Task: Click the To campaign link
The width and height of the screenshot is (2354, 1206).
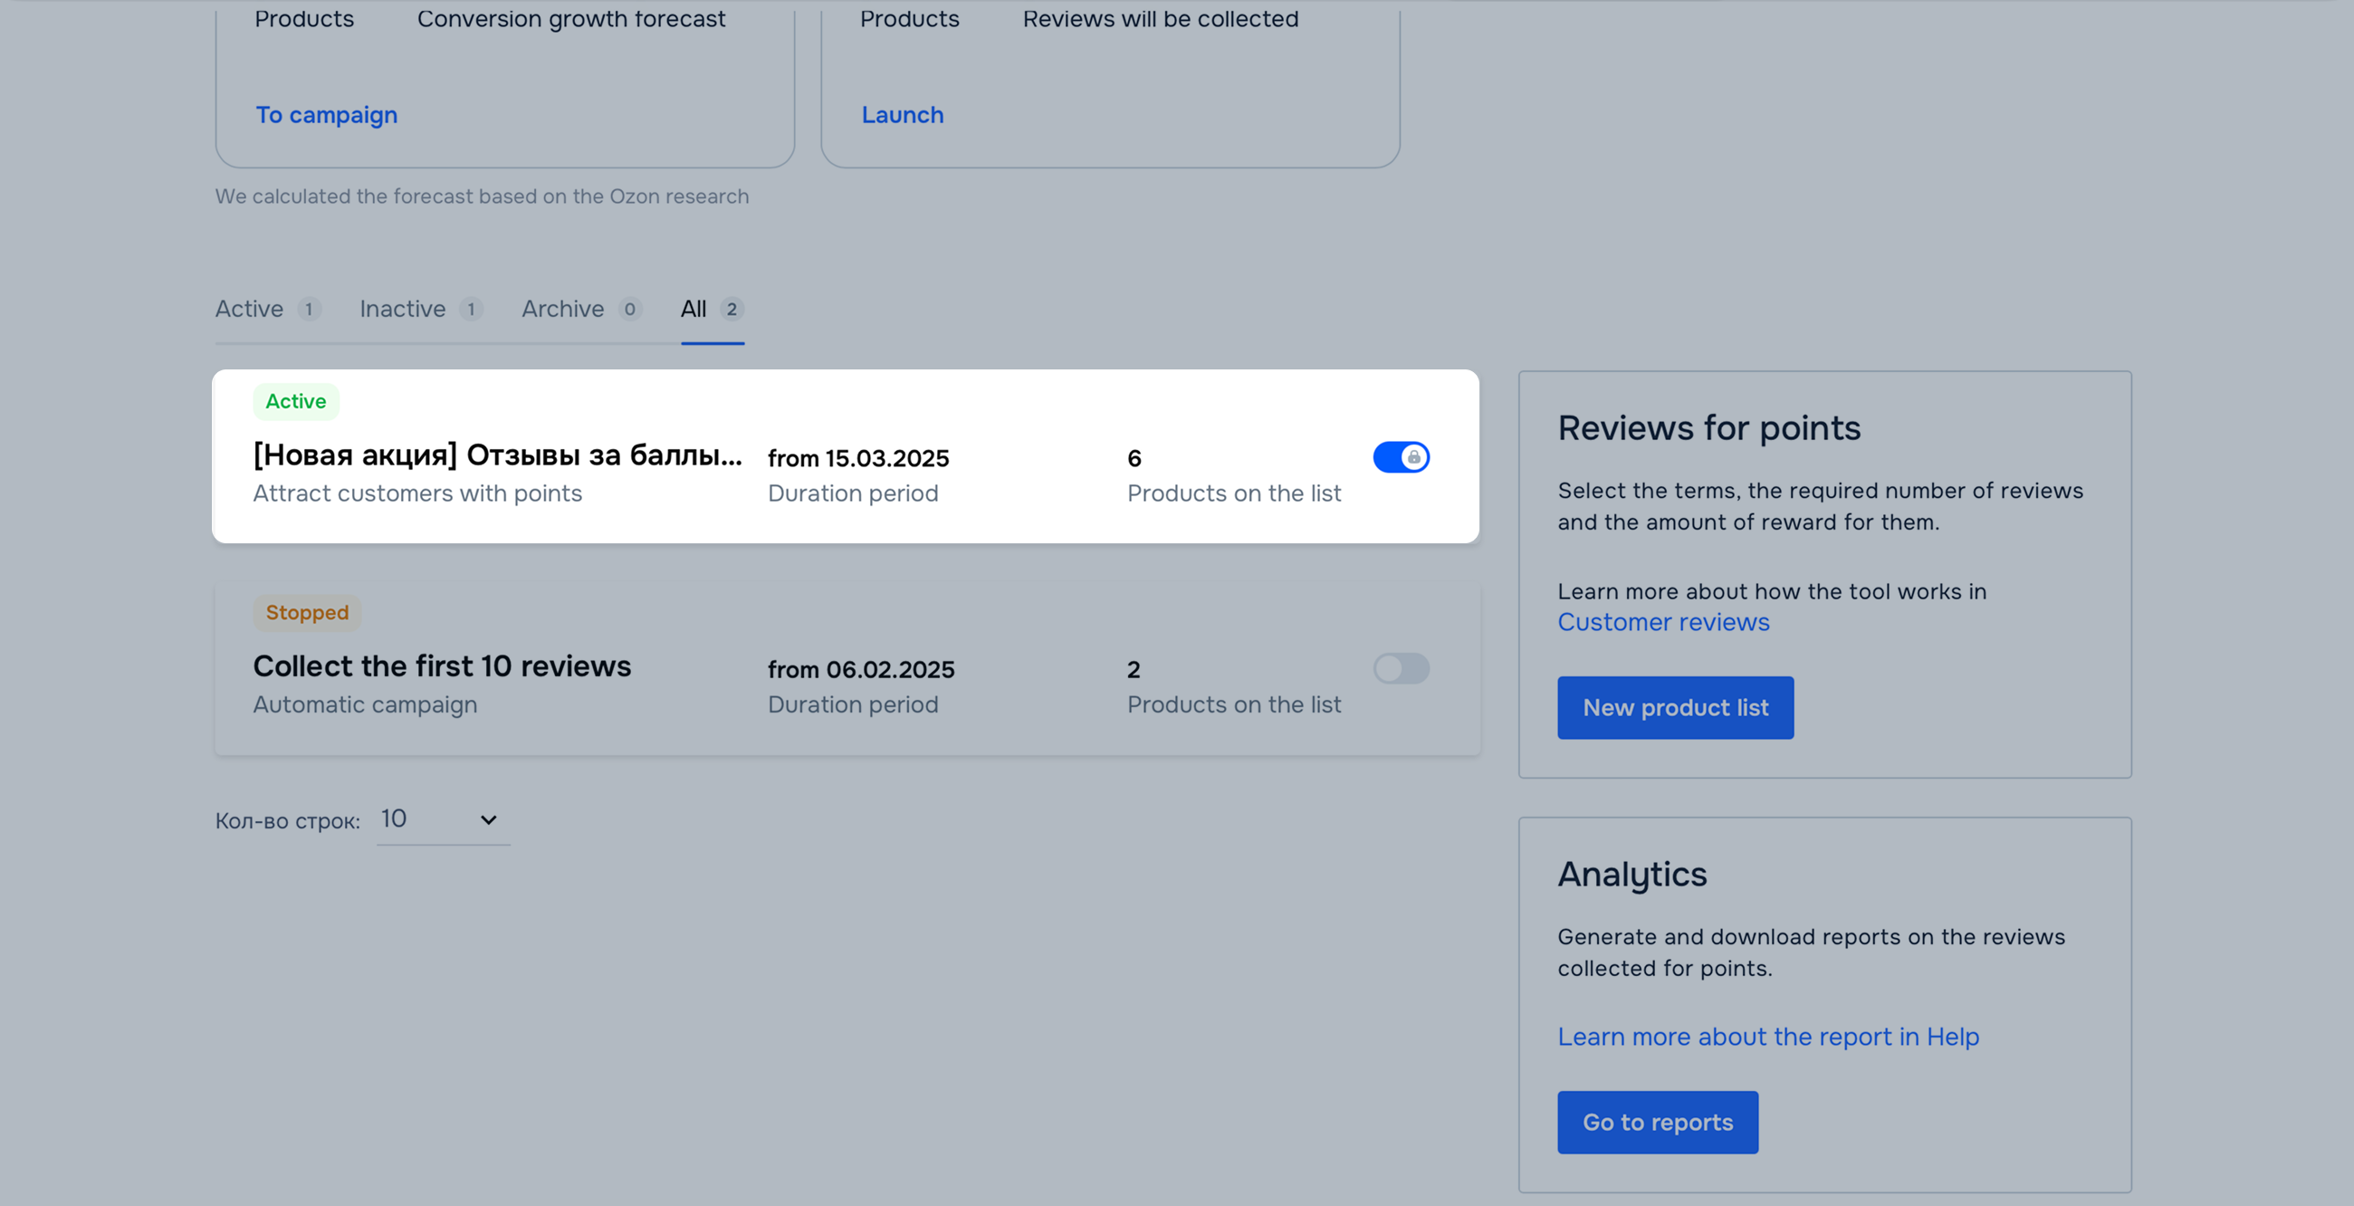Action: pyautogui.click(x=326, y=115)
